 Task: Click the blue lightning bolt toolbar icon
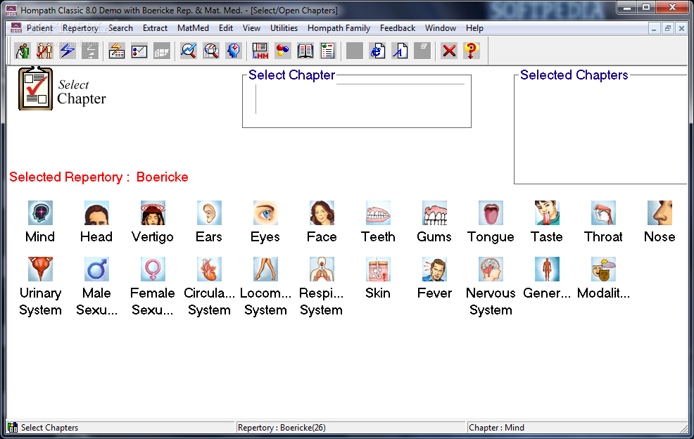(x=68, y=51)
